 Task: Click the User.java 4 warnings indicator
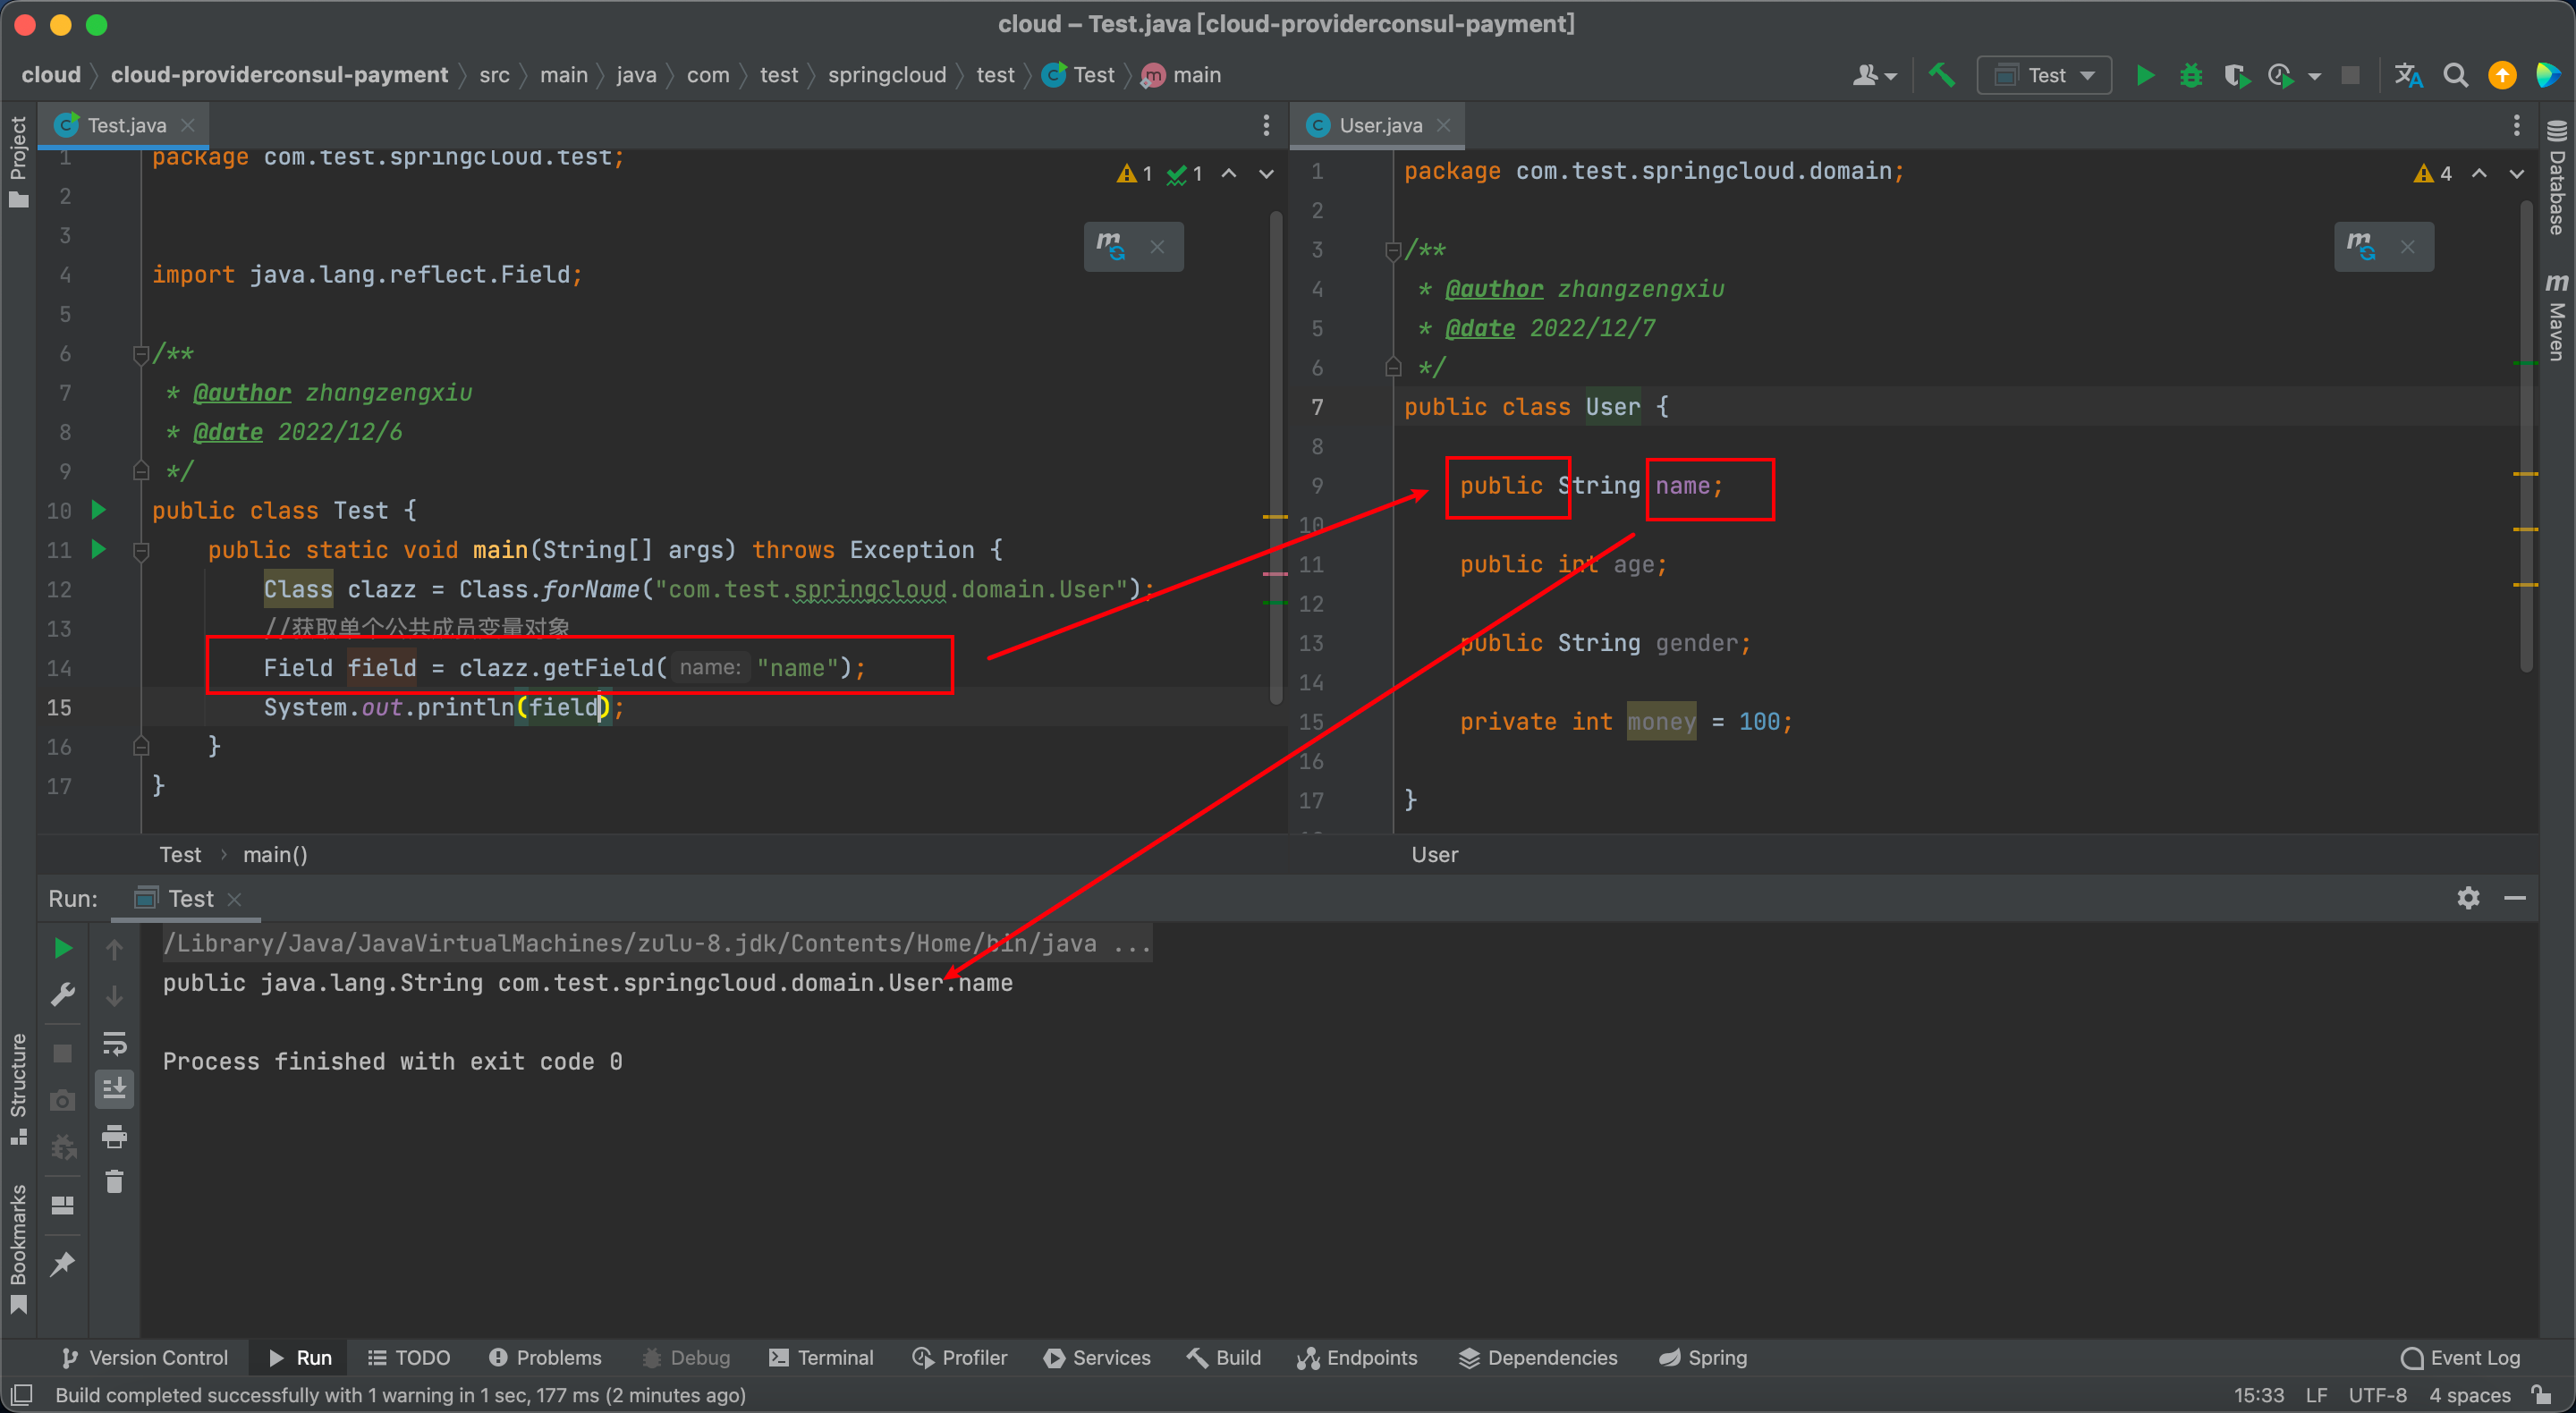[2432, 174]
